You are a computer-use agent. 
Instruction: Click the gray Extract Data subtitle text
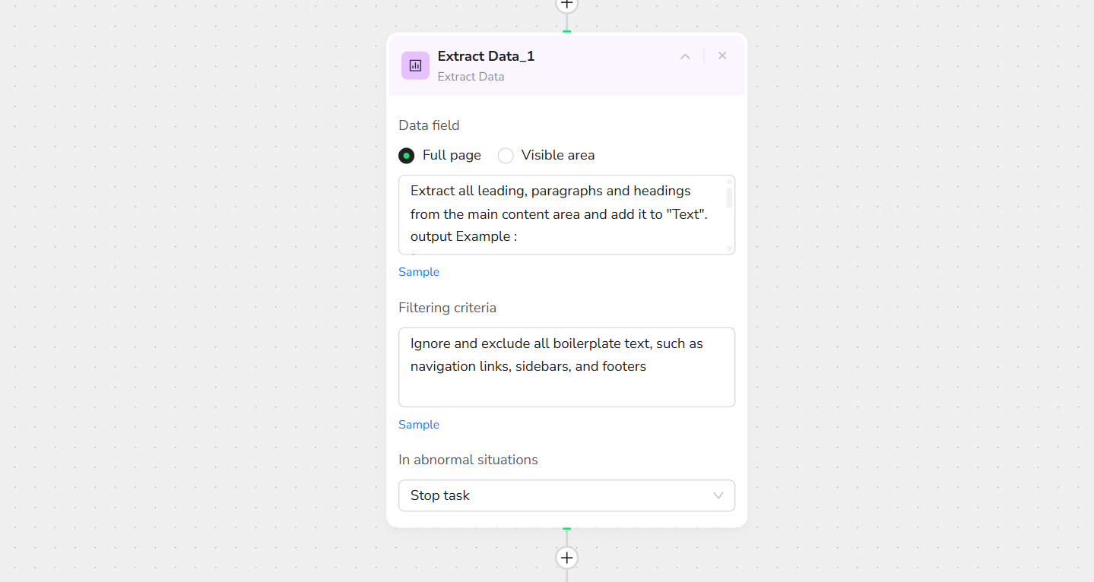point(471,77)
